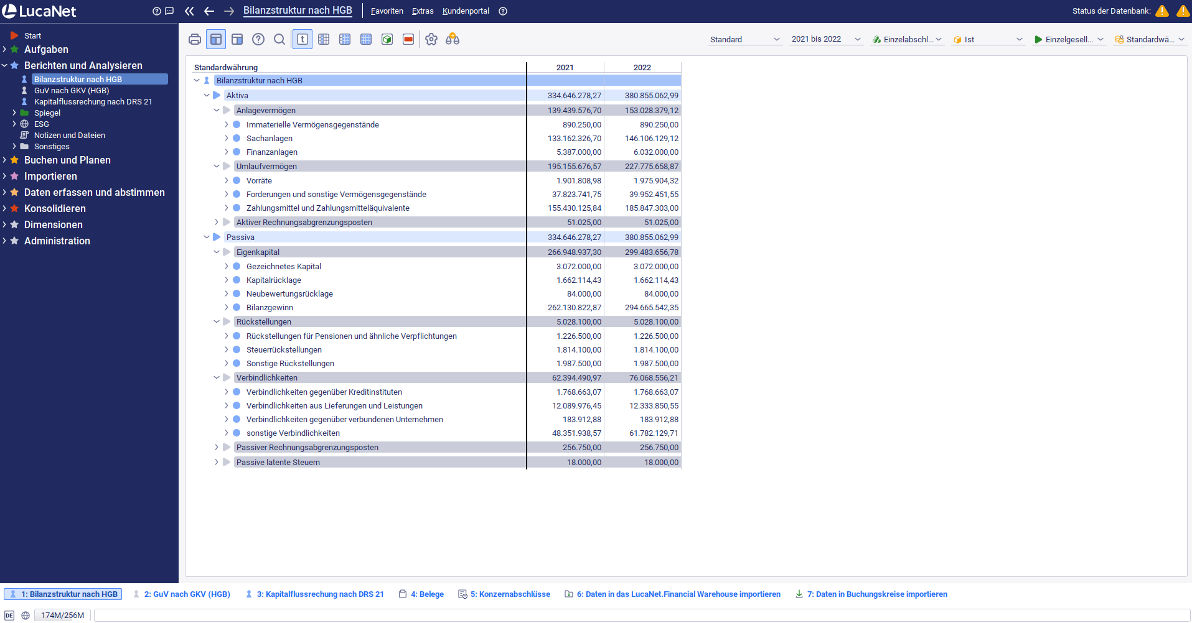Click the balance scales icon
The image size is (1192, 623).
[453, 39]
